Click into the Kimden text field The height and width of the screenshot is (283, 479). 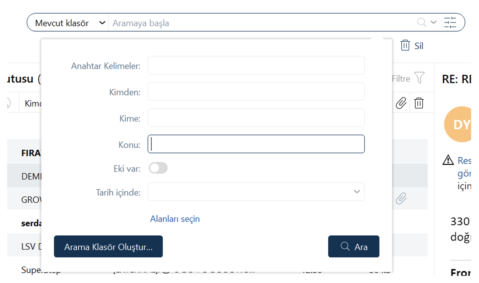tap(256, 91)
